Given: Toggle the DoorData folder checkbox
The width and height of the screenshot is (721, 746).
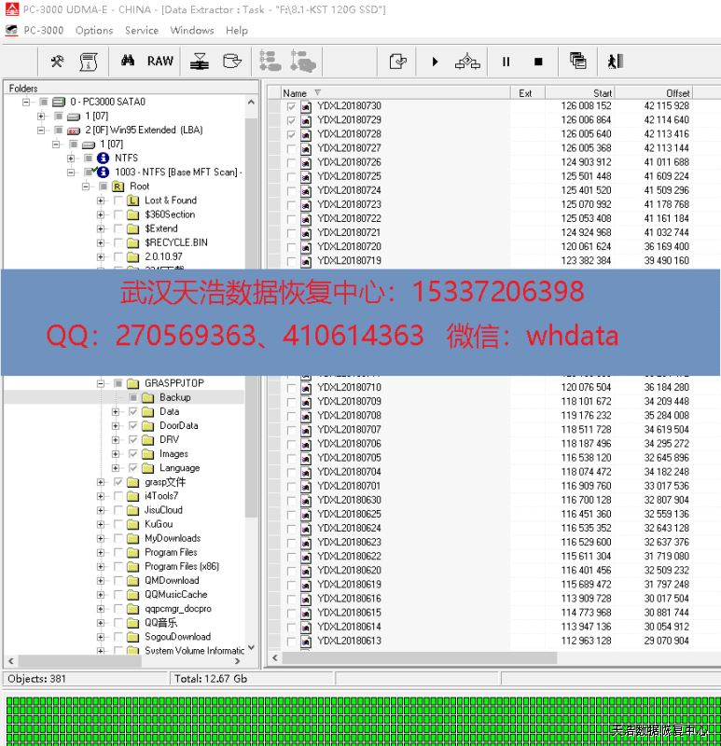Looking at the screenshot, I should coord(133,426).
